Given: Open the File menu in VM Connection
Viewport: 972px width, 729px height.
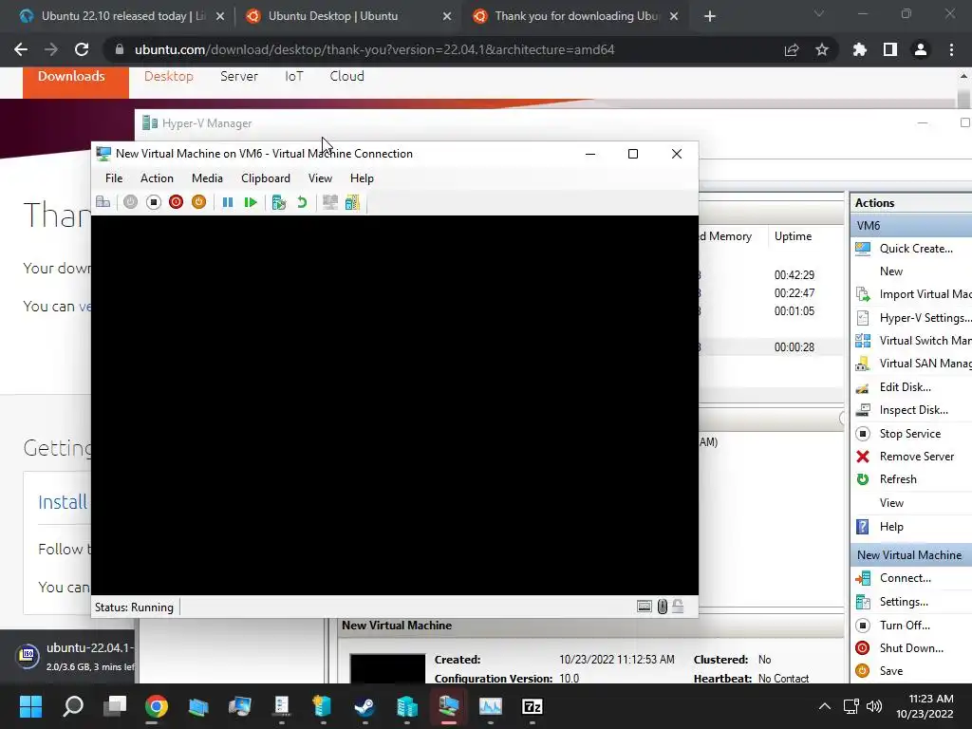Looking at the screenshot, I should [x=114, y=178].
